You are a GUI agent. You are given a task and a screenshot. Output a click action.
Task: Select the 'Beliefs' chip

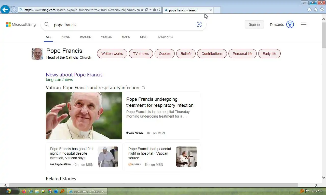pyautogui.click(x=186, y=54)
